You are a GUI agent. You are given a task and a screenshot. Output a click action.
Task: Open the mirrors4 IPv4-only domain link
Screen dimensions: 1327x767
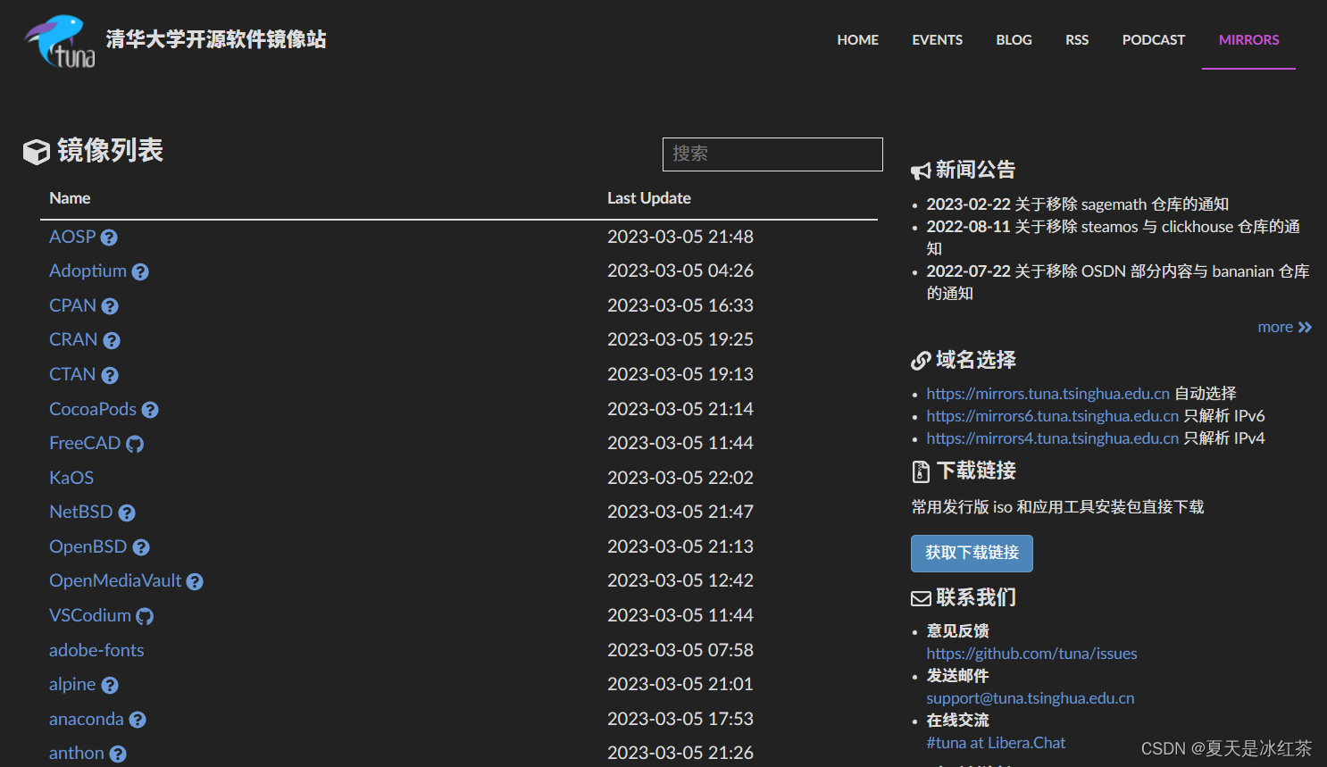[1052, 438]
